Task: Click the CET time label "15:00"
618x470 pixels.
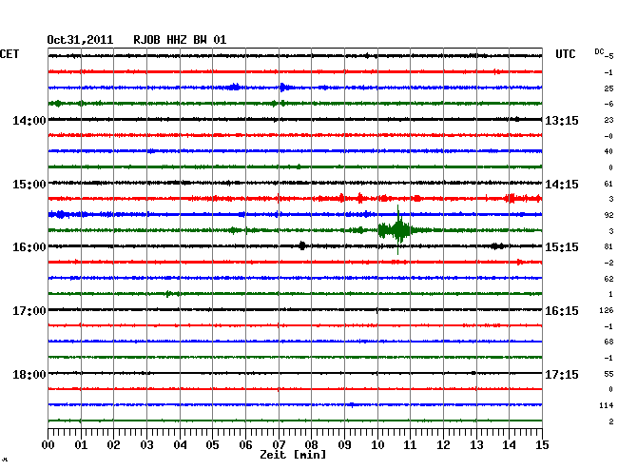Action: [29, 185]
